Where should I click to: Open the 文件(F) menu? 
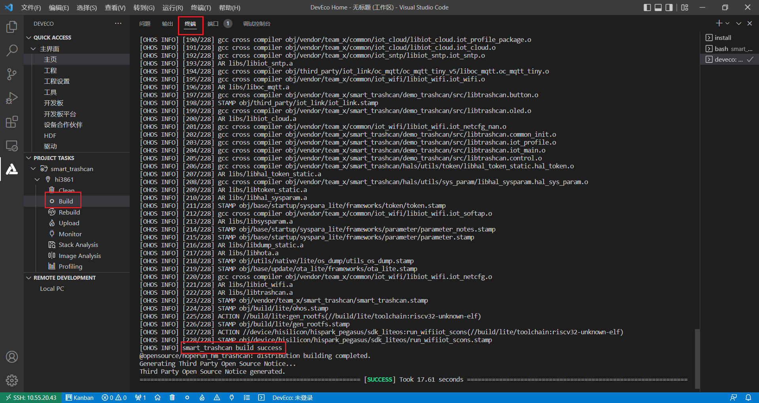31,8
